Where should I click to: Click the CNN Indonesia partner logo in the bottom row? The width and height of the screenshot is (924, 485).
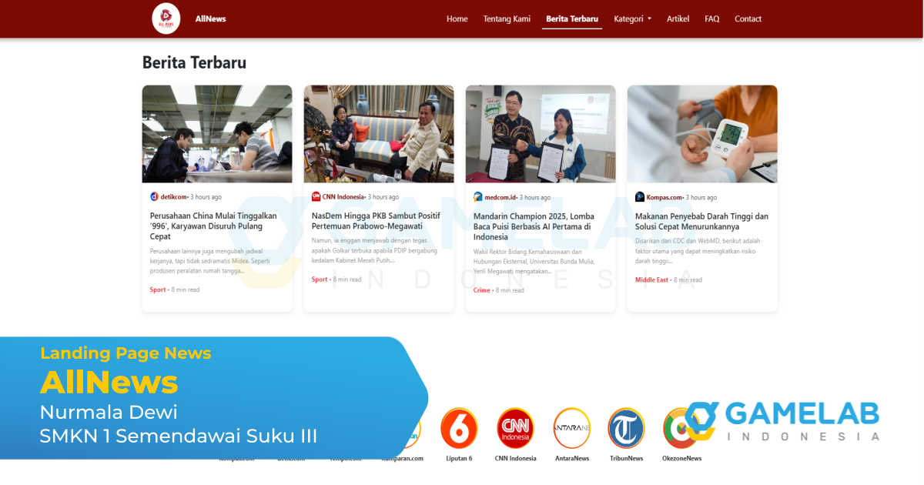(x=516, y=428)
